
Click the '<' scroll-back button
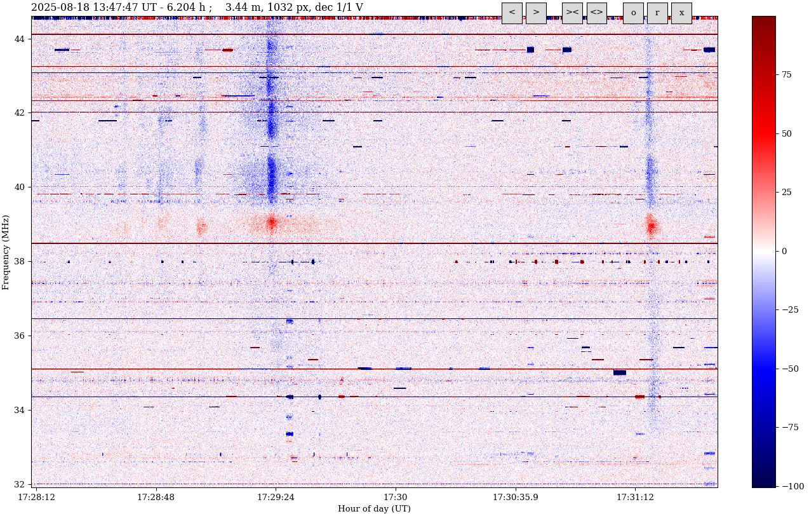coord(512,13)
